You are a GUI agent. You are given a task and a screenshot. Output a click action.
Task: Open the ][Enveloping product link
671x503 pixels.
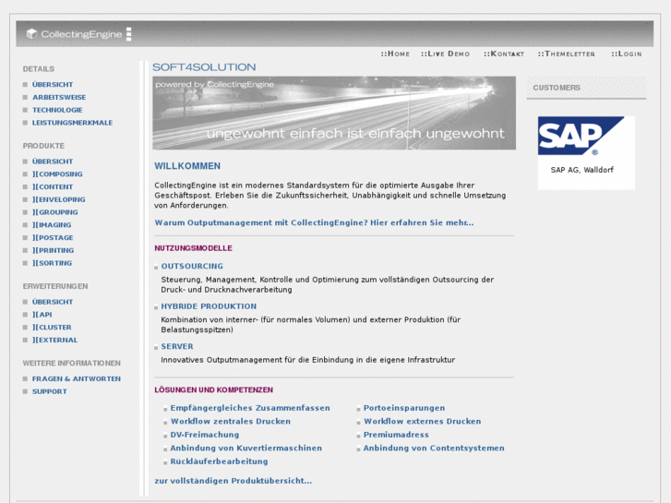coord(59,199)
